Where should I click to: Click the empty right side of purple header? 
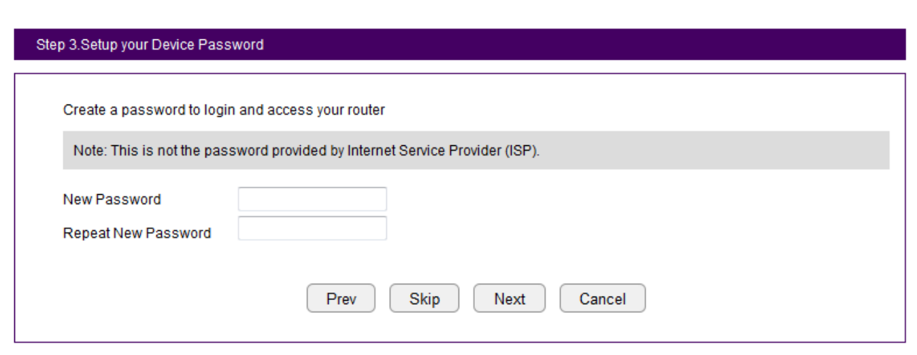612,45
